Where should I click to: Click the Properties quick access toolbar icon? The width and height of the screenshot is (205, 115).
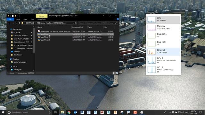click(13, 16)
